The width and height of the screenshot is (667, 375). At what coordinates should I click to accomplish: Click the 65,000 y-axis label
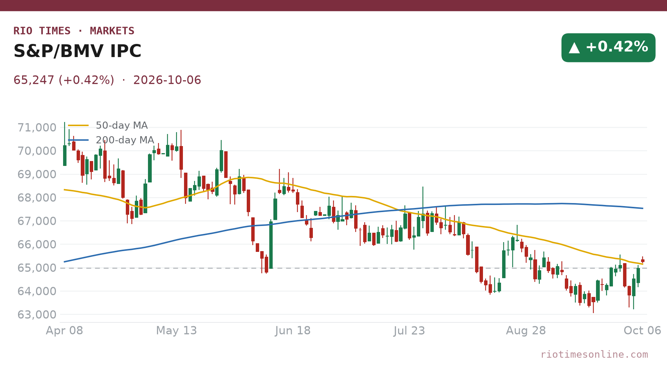coord(37,268)
